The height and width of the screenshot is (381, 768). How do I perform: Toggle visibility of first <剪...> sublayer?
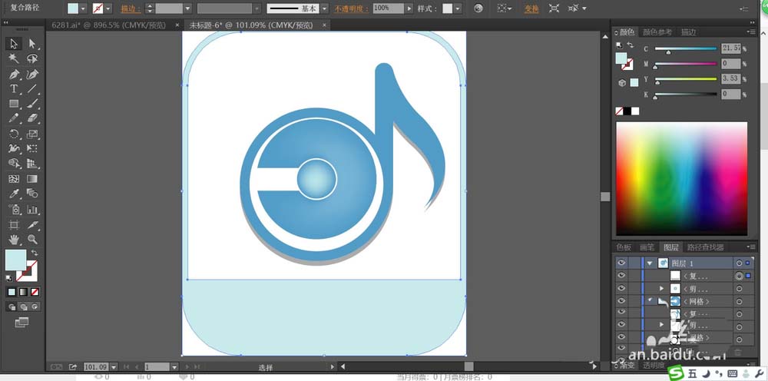tap(621, 289)
